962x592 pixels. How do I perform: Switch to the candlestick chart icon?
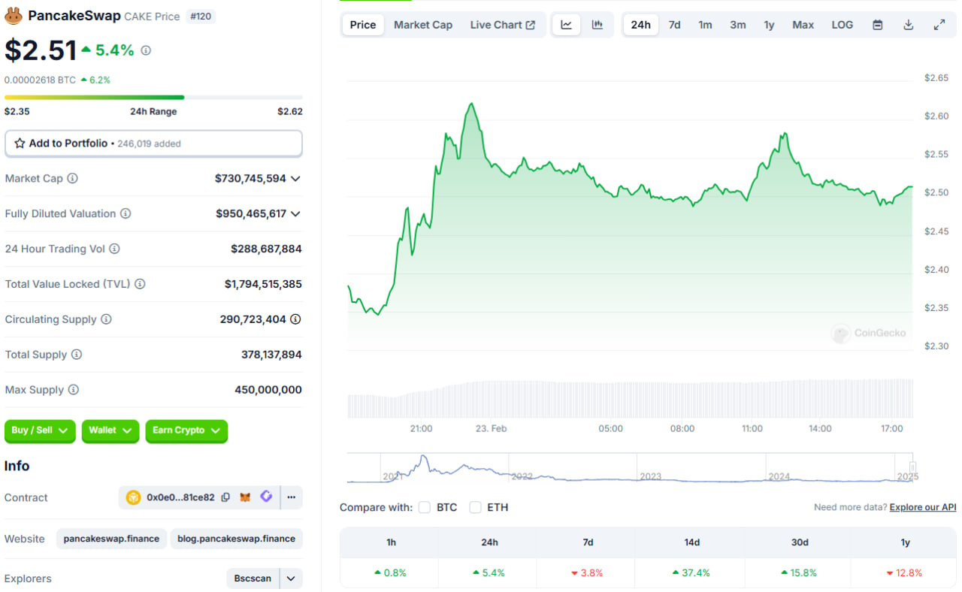[x=597, y=25]
